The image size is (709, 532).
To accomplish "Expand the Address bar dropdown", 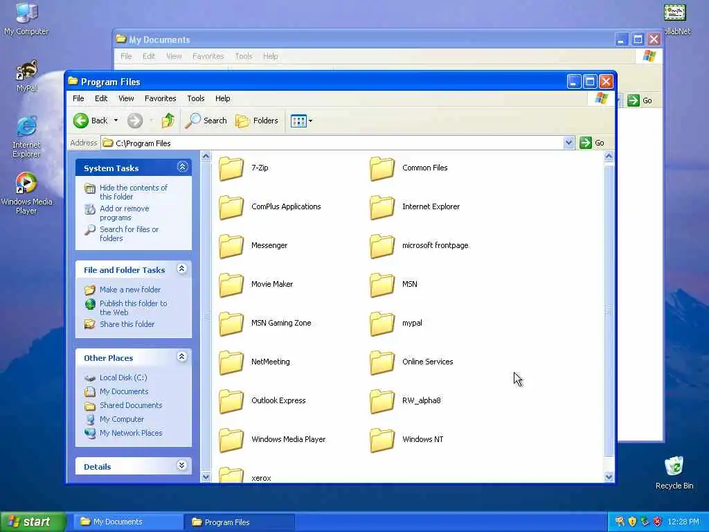I will click(x=568, y=143).
